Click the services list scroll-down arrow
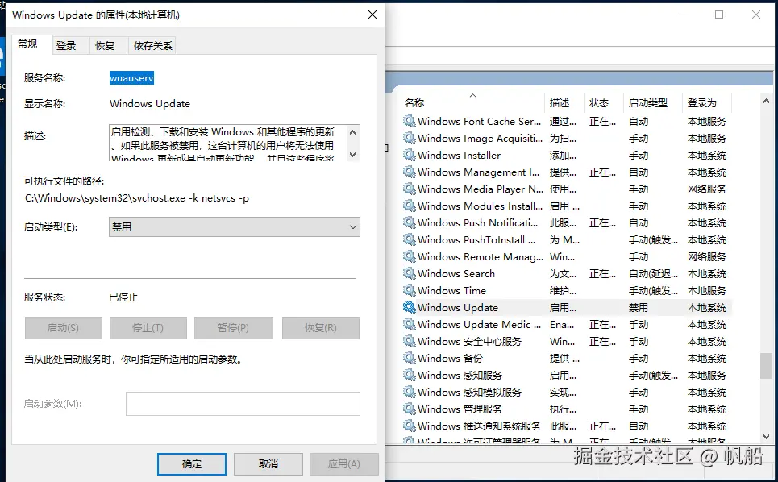The height and width of the screenshot is (482, 778). [766, 436]
